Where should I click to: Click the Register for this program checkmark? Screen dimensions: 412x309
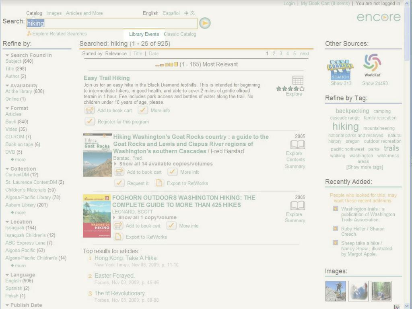pyautogui.click(x=90, y=122)
